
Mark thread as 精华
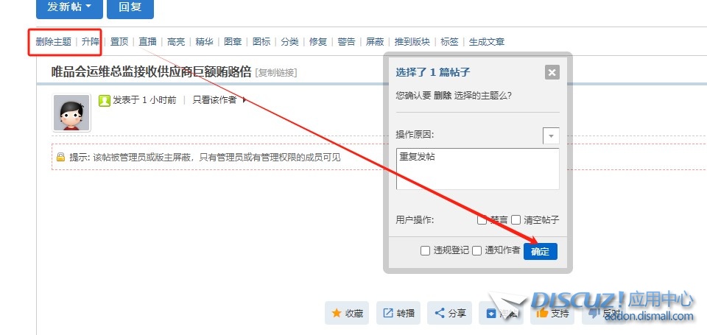click(204, 42)
